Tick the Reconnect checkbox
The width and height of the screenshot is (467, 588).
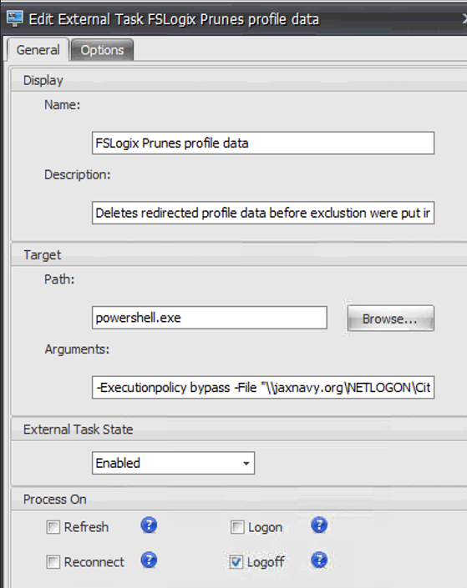tap(53, 562)
